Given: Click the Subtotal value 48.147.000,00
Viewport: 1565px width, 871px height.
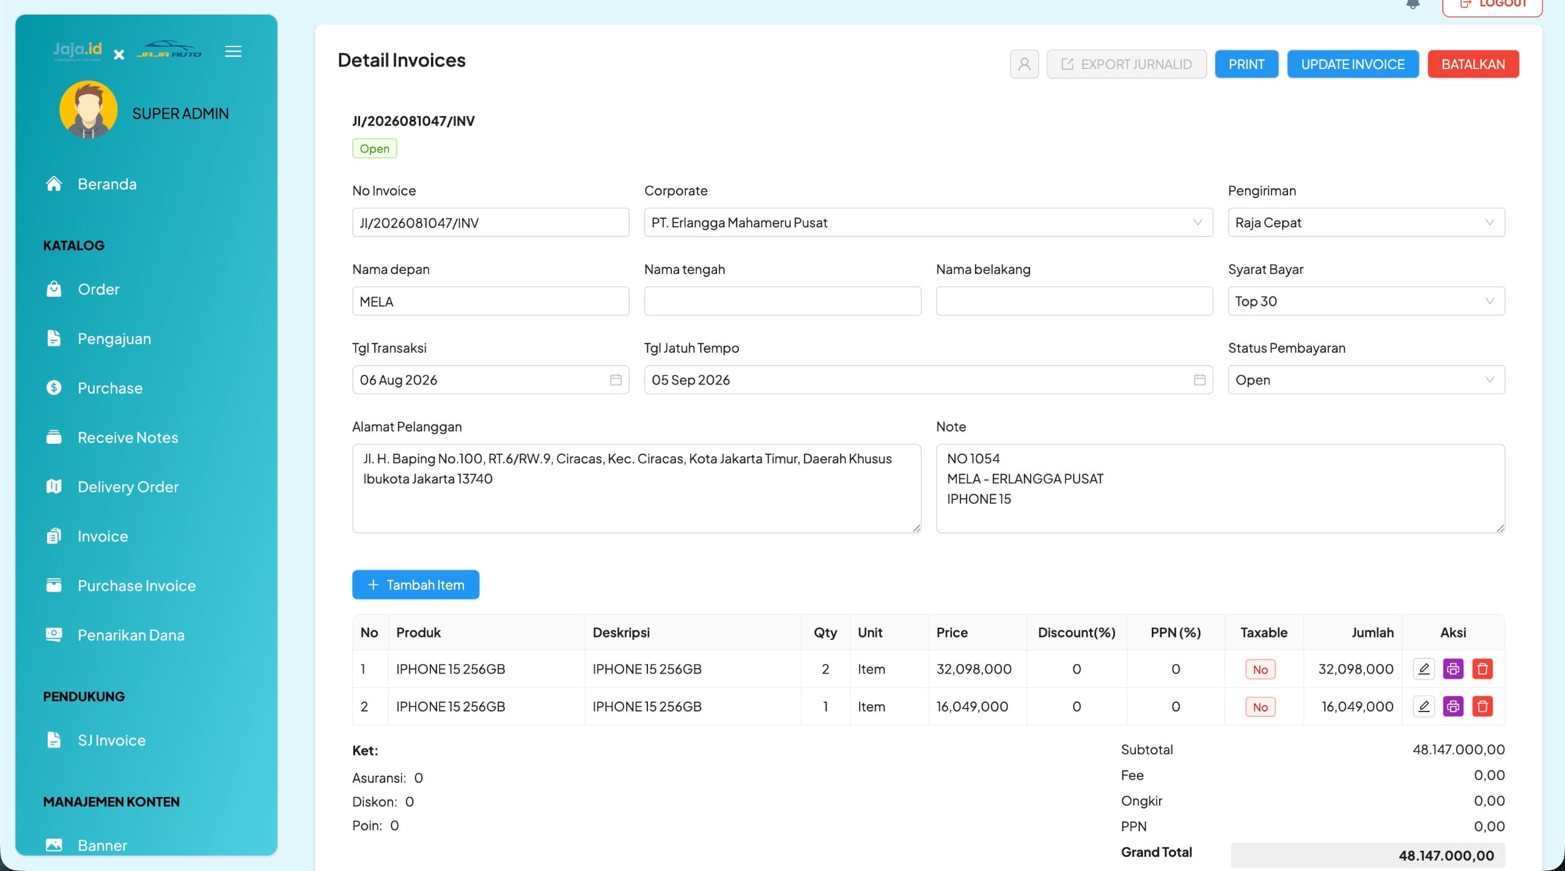Looking at the screenshot, I should pyautogui.click(x=1459, y=749).
